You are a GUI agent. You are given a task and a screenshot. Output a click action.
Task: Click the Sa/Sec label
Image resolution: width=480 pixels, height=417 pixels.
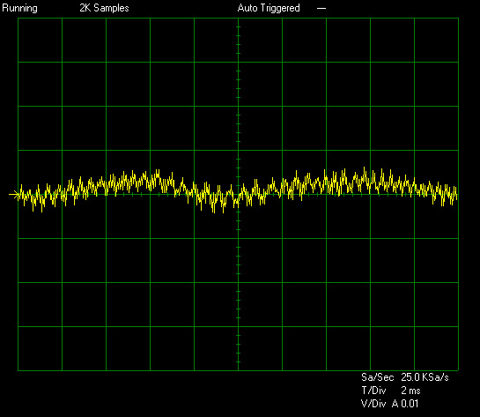pyautogui.click(x=377, y=376)
